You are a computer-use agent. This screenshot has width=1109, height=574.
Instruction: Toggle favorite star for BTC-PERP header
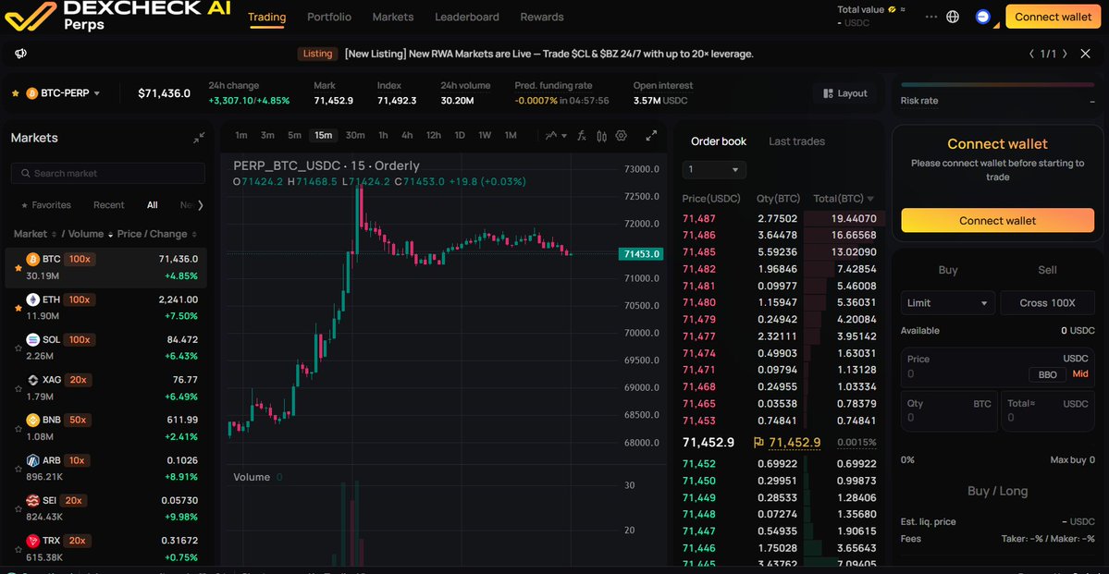[15, 93]
